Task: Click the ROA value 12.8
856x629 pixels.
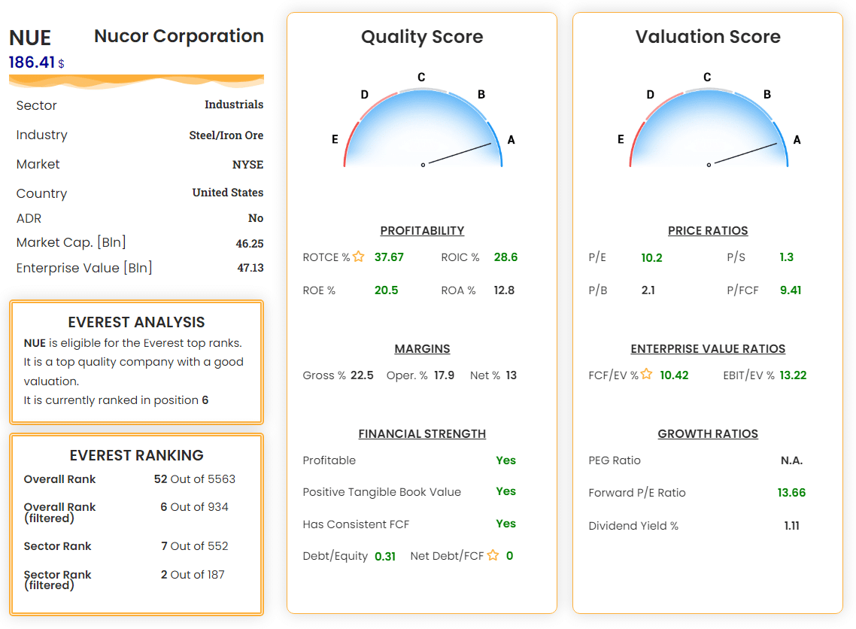Action: point(504,290)
